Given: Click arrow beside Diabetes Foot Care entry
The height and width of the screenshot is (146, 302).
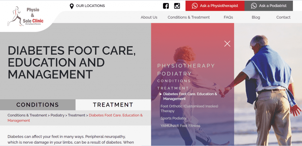Looking at the screenshot, I should tap(161, 94).
